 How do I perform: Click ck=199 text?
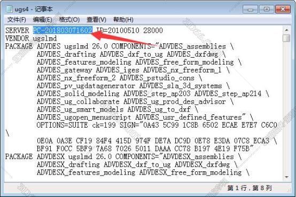(x=104, y=125)
